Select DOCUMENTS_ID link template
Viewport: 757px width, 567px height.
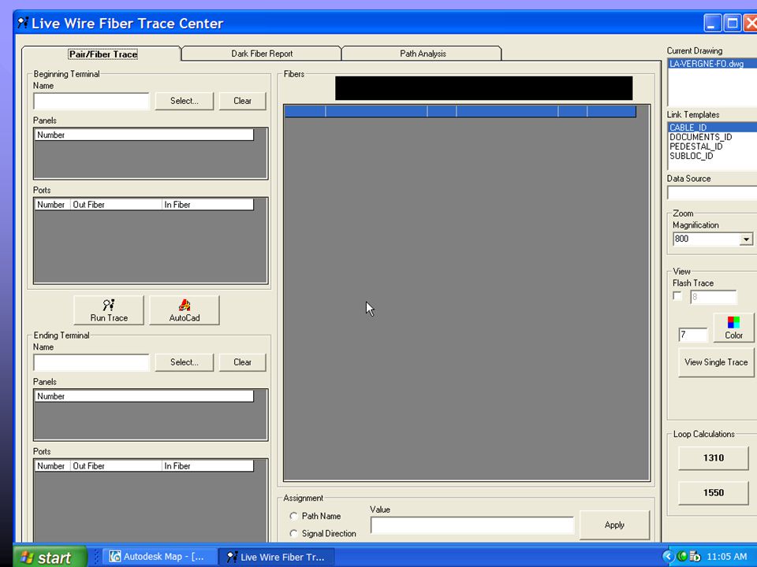tap(712, 137)
